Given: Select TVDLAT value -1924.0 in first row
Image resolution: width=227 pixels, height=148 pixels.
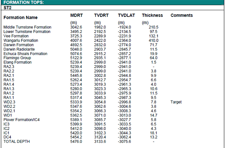Looking at the screenshot, I should point(126,27).
